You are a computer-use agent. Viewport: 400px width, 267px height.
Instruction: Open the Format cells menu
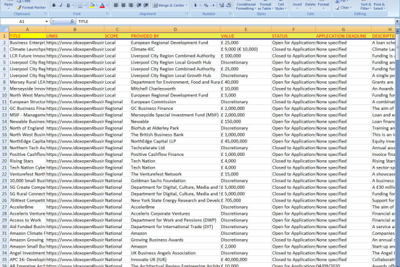click(323, 5)
